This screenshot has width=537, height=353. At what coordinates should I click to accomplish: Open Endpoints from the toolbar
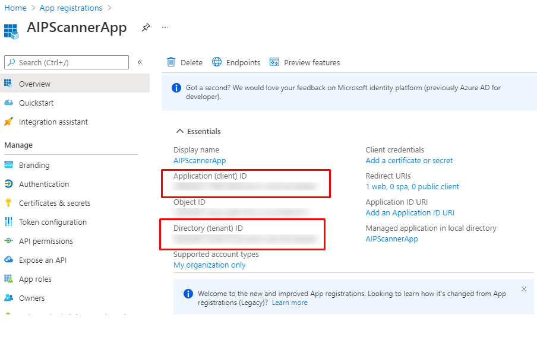(236, 62)
